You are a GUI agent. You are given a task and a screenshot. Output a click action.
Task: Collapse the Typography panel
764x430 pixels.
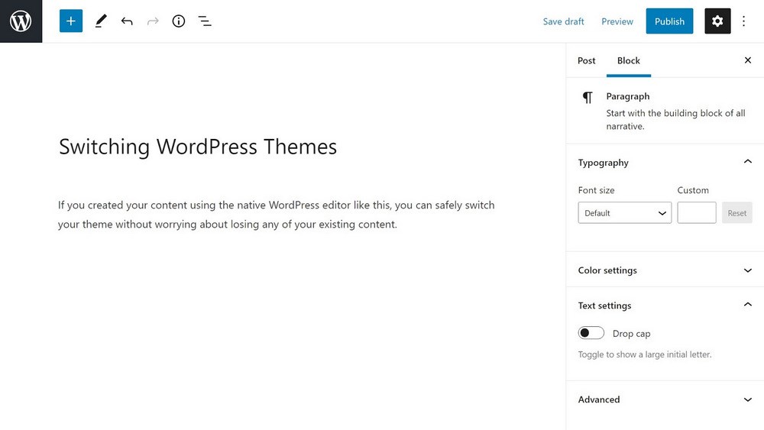tap(665, 162)
